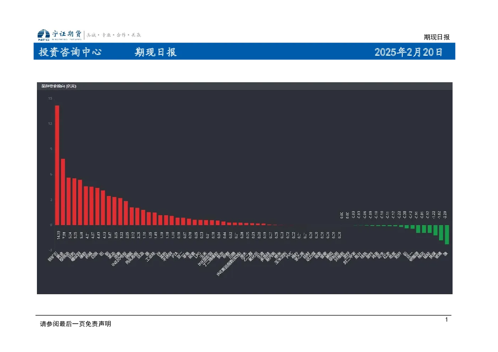This screenshot has width=498, height=352.
Task: Click the date 2025年2月20日
Action: pyautogui.click(x=408, y=52)
